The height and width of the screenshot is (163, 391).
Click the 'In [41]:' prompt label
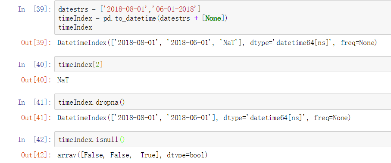(x=35, y=102)
